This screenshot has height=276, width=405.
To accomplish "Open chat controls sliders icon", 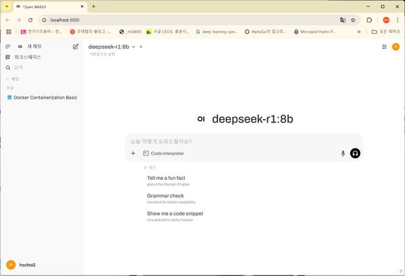I will [385, 46].
